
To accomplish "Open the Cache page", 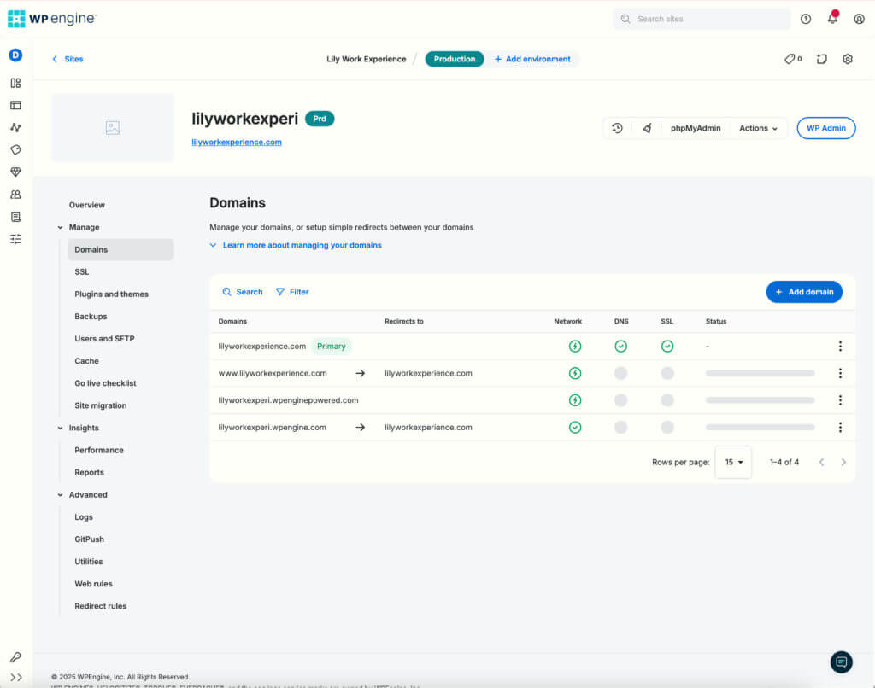I will [x=86, y=361].
